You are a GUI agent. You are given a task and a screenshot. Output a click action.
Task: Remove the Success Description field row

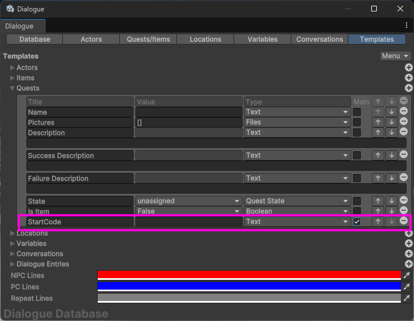tap(404, 154)
